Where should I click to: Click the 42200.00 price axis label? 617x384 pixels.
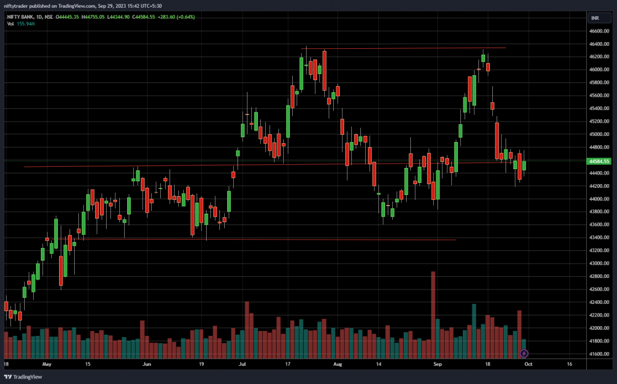(x=600, y=315)
